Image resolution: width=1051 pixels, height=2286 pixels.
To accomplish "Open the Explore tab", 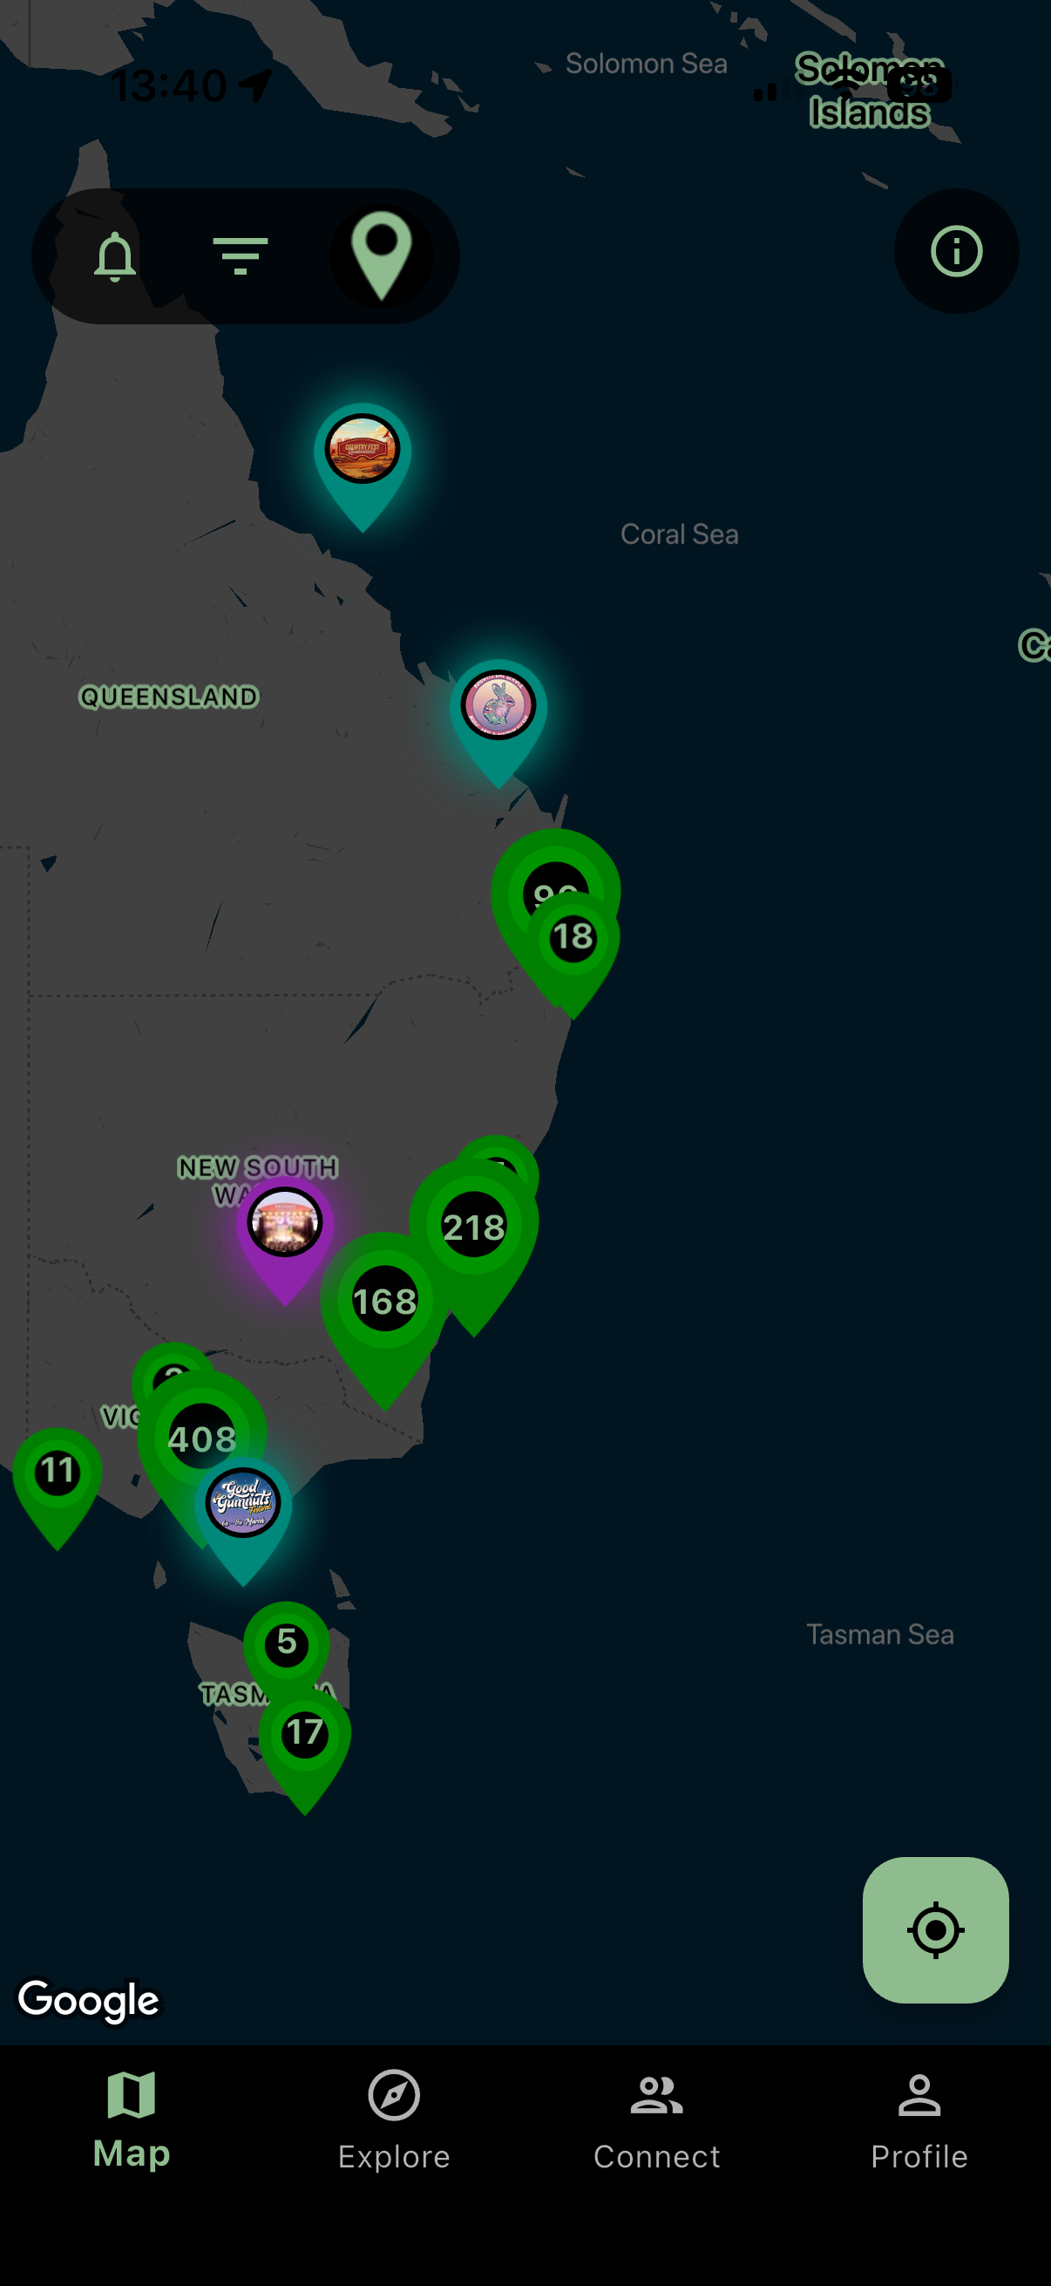I will pyautogui.click(x=394, y=2120).
